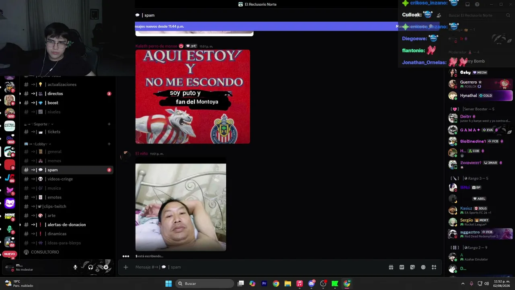Open the emotes channel
Viewport: 515px width, 290px height.
(67, 197)
